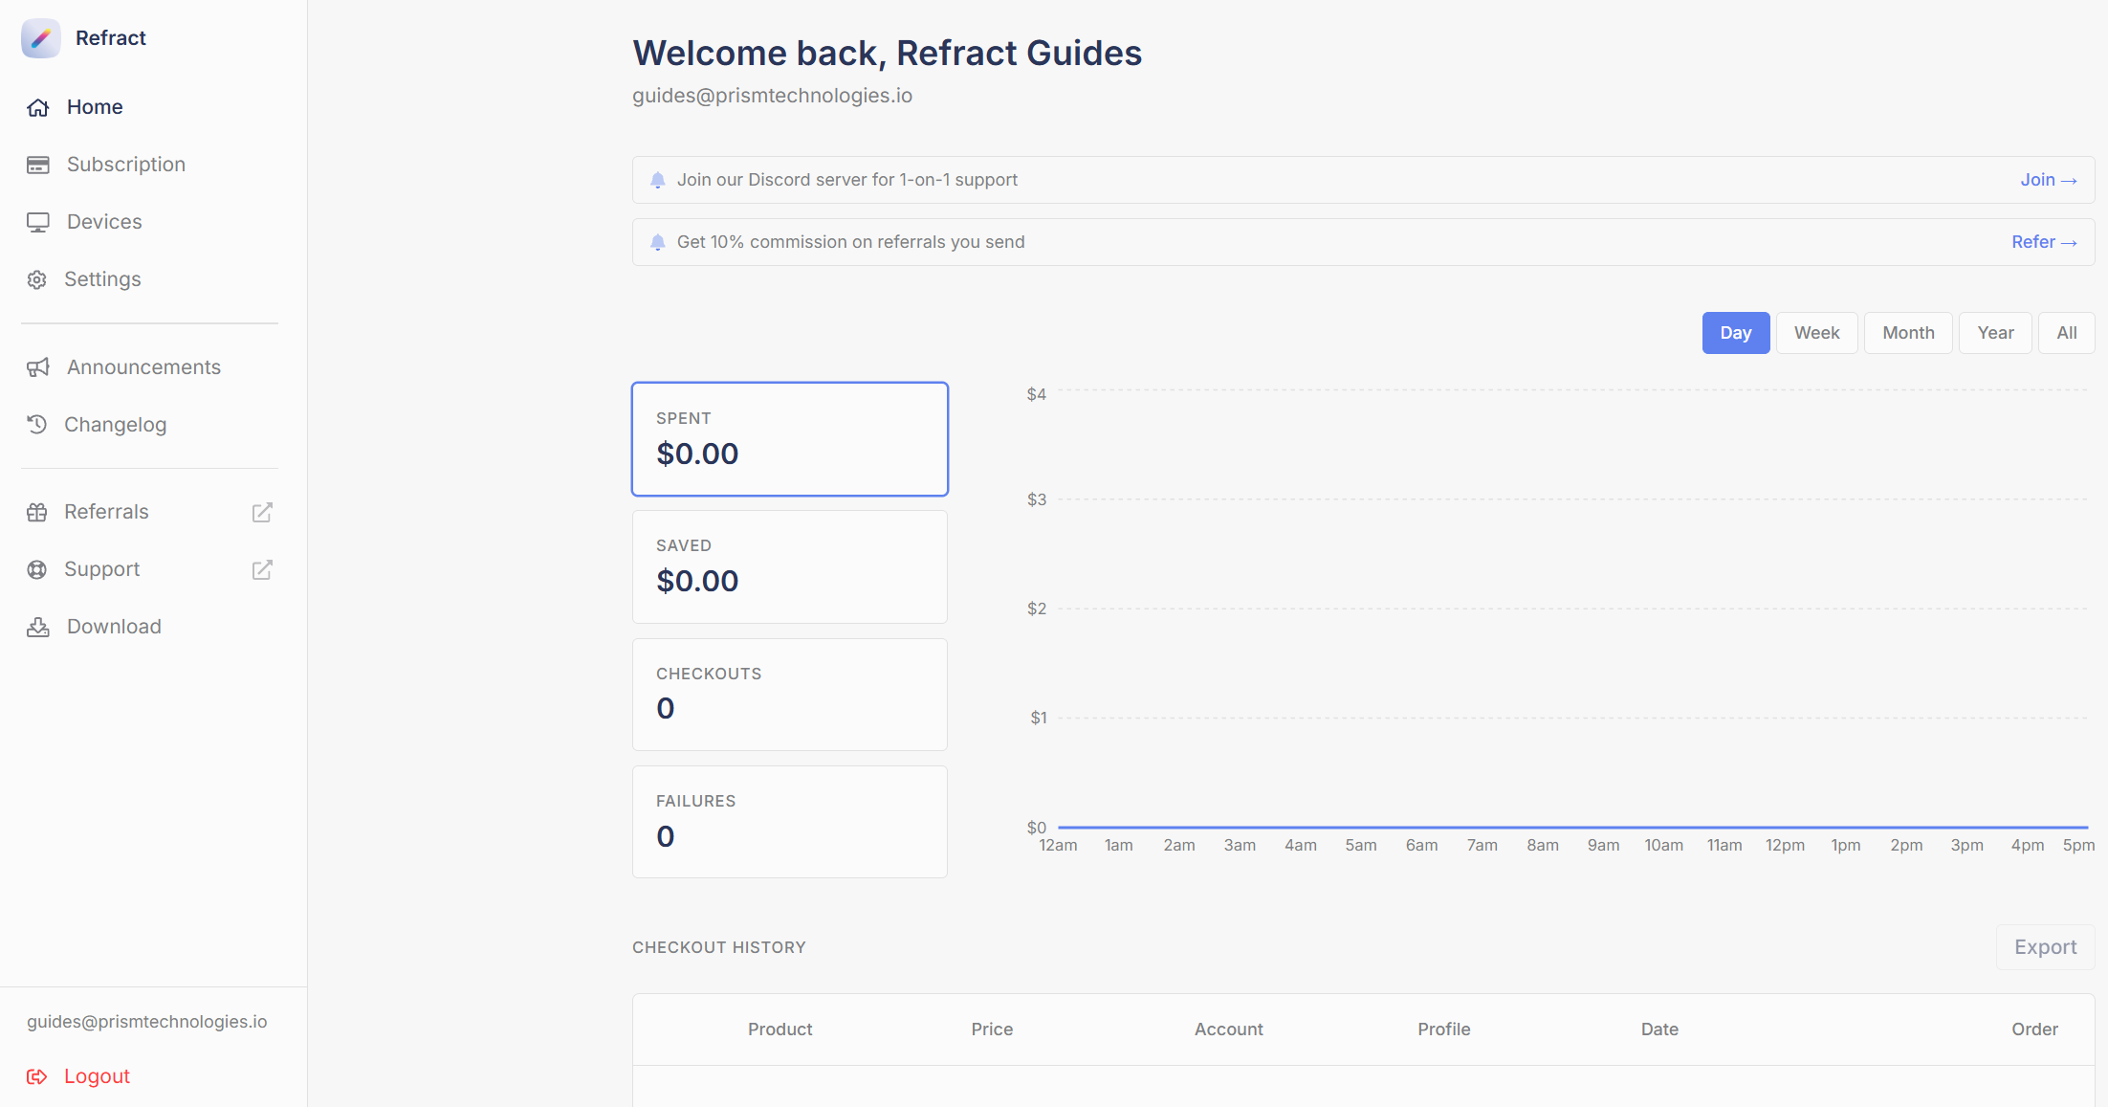The width and height of the screenshot is (2108, 1107).
Task: Switch chart to Week view
Action: (1817, 333)
